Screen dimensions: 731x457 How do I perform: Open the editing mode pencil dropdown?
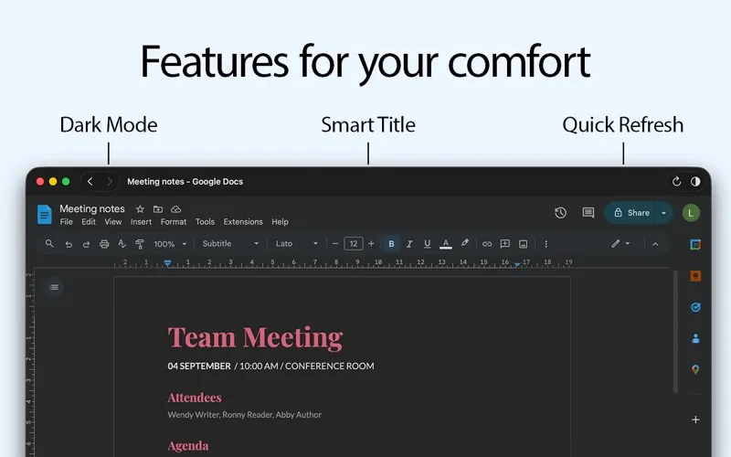[621, 243]
